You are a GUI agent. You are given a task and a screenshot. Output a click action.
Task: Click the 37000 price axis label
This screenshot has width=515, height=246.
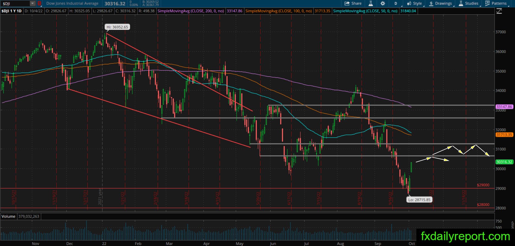coord(501,32)
